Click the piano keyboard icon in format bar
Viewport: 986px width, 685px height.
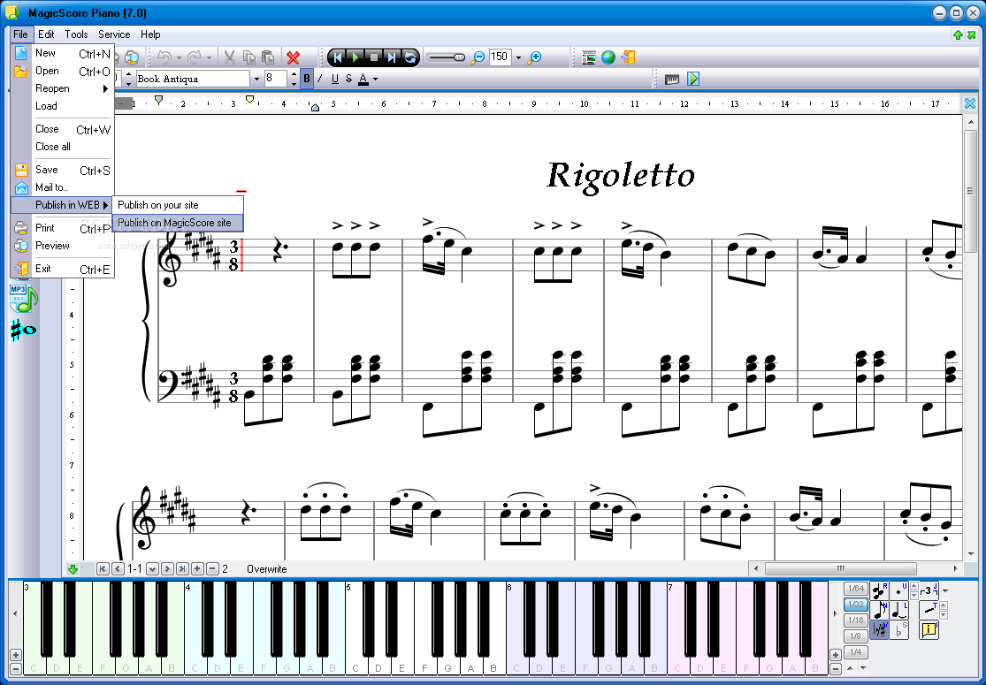pyautogui.click(x=671, y=80)
